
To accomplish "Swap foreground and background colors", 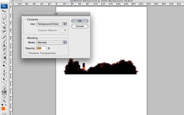I will point(6,105).
